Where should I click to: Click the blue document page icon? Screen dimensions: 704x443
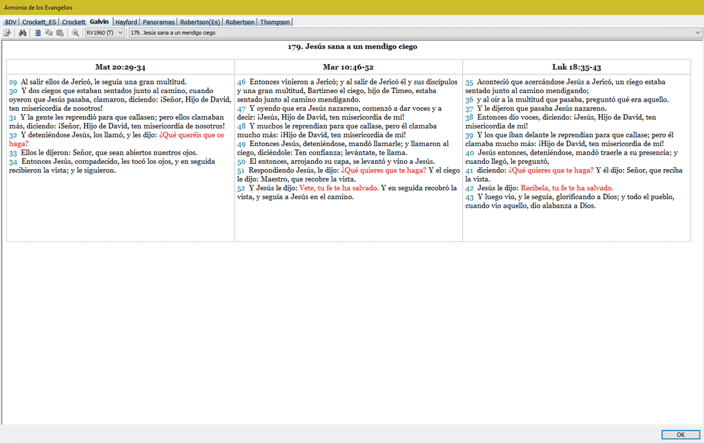38,33
